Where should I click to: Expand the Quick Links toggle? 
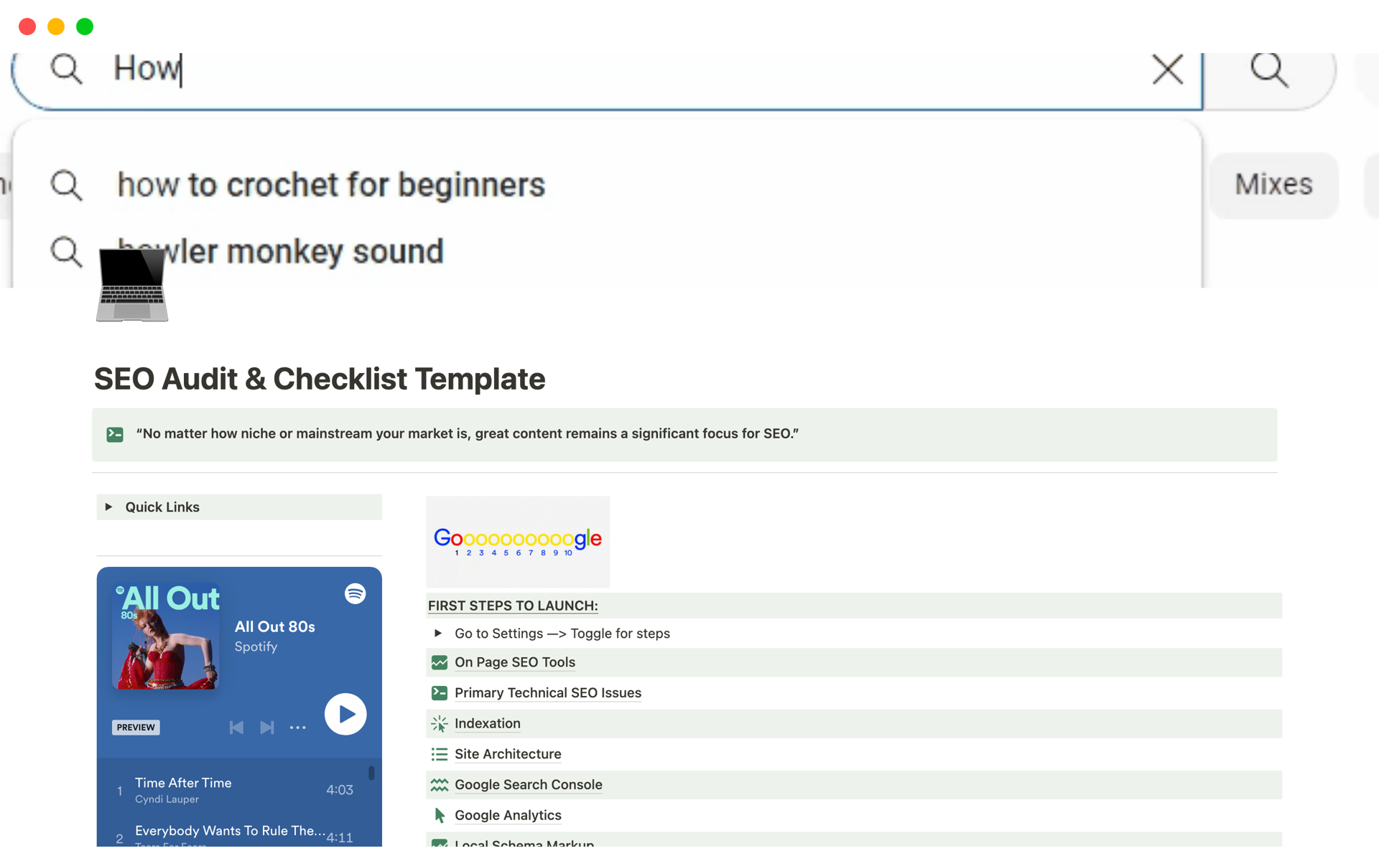[x=108, y=507]
